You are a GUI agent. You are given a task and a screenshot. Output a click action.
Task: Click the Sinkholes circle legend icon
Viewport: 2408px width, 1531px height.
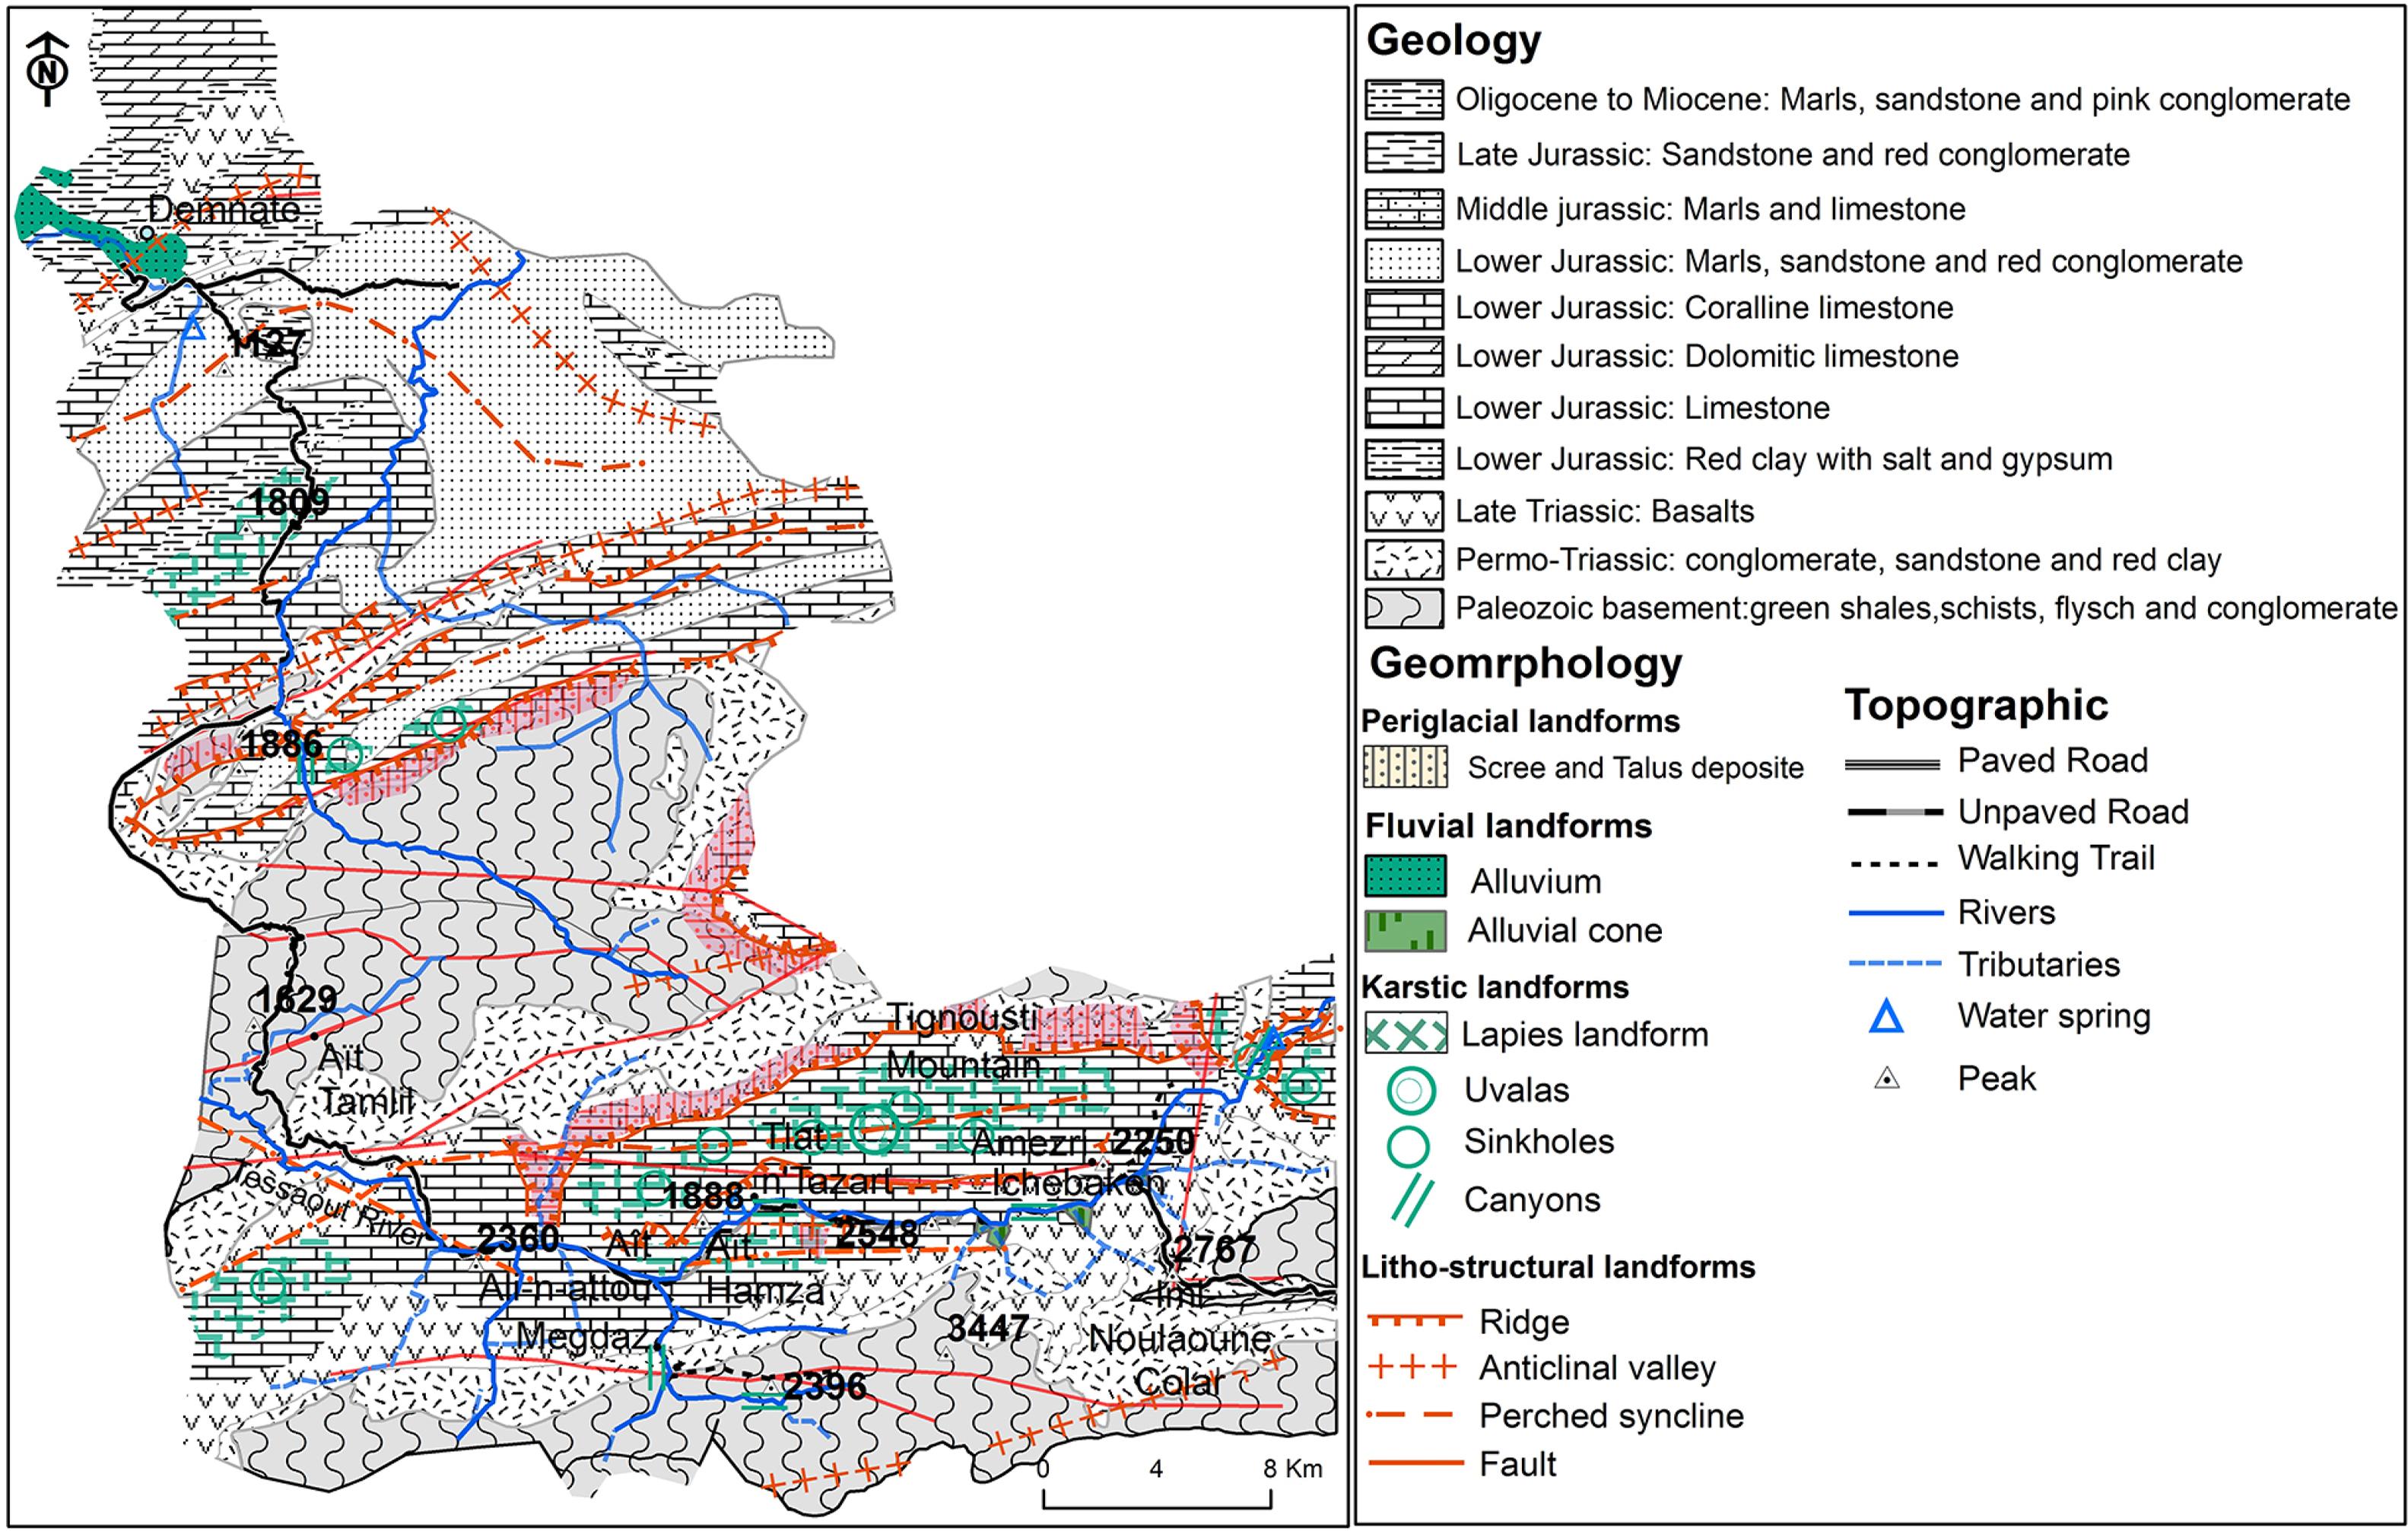[1408, 1146]
